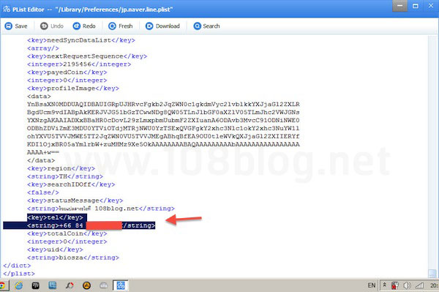Redo the last change
Viewport: 439px width, 292px height.
tap(84, 26)
